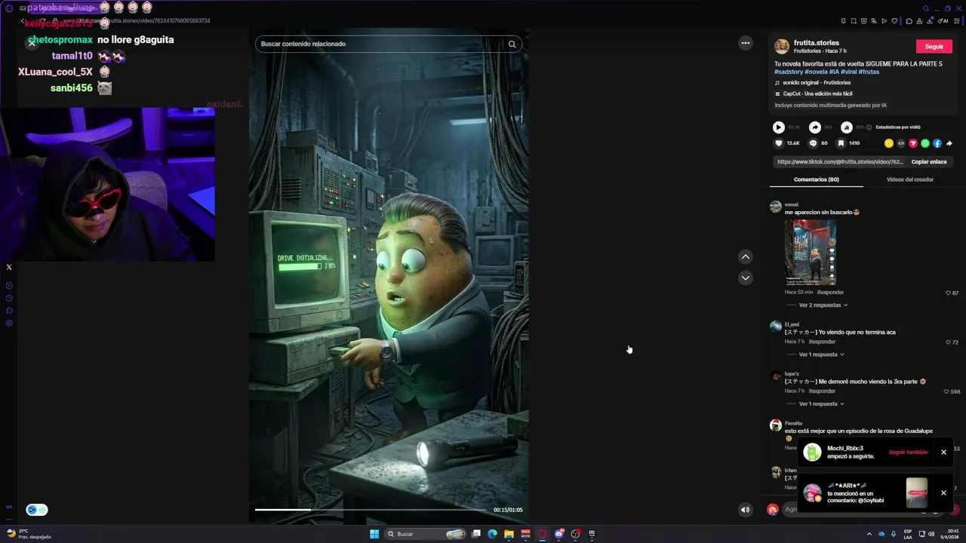The height and width of the screenshot is (543, 966).
Task: Click Responder under El_eml's comment
Action: (x=822, y=342)
